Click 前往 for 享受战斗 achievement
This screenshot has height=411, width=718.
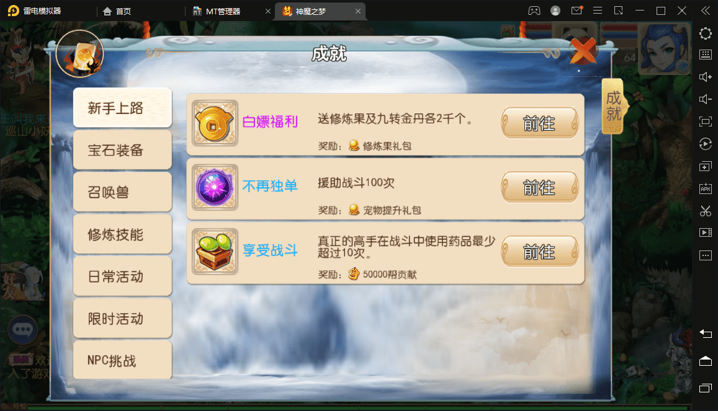539,252
